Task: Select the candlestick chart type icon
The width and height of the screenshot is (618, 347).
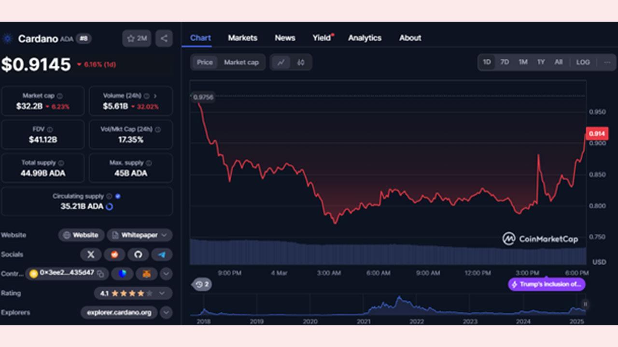Action: (x=301, y=62)
